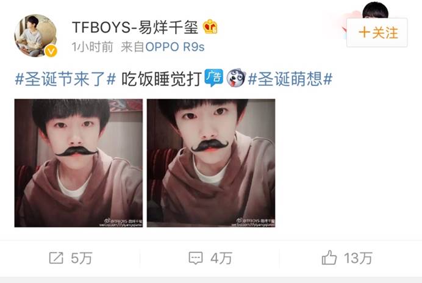This screenshot has height=283, width=422.
Task: Tap the husky dog emoji icon
Action: click(x=236, y=78)
